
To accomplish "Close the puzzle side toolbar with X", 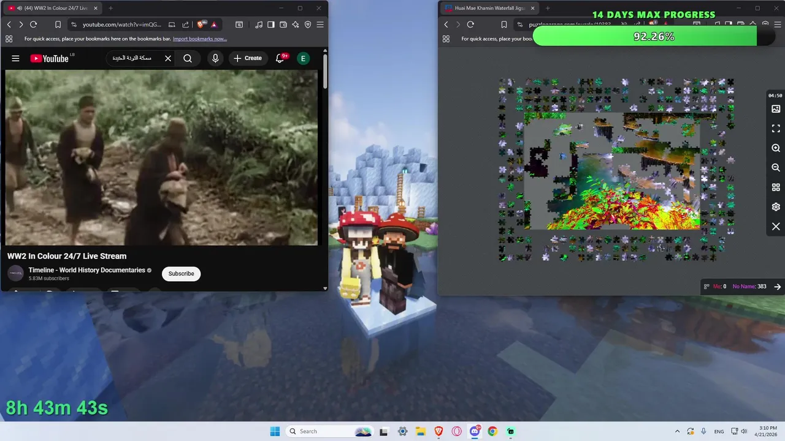I will pos(776,227).
